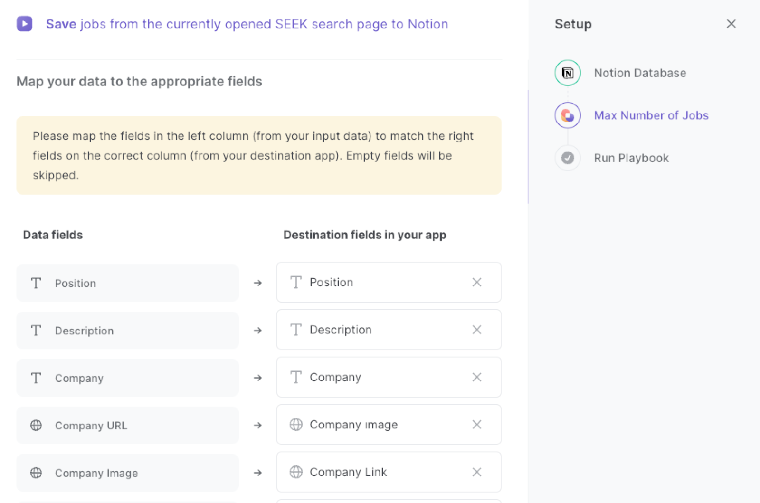Select the Position data field
Viewport: 760px width, 503px height.
[127, 283]
